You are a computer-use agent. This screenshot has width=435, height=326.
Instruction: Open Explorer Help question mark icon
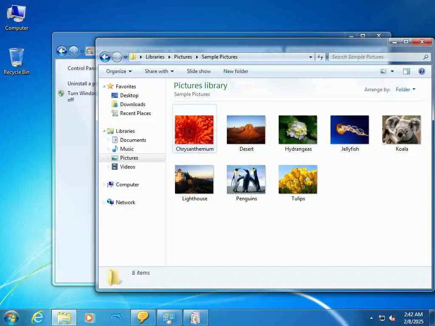click(x=422, y=71)
